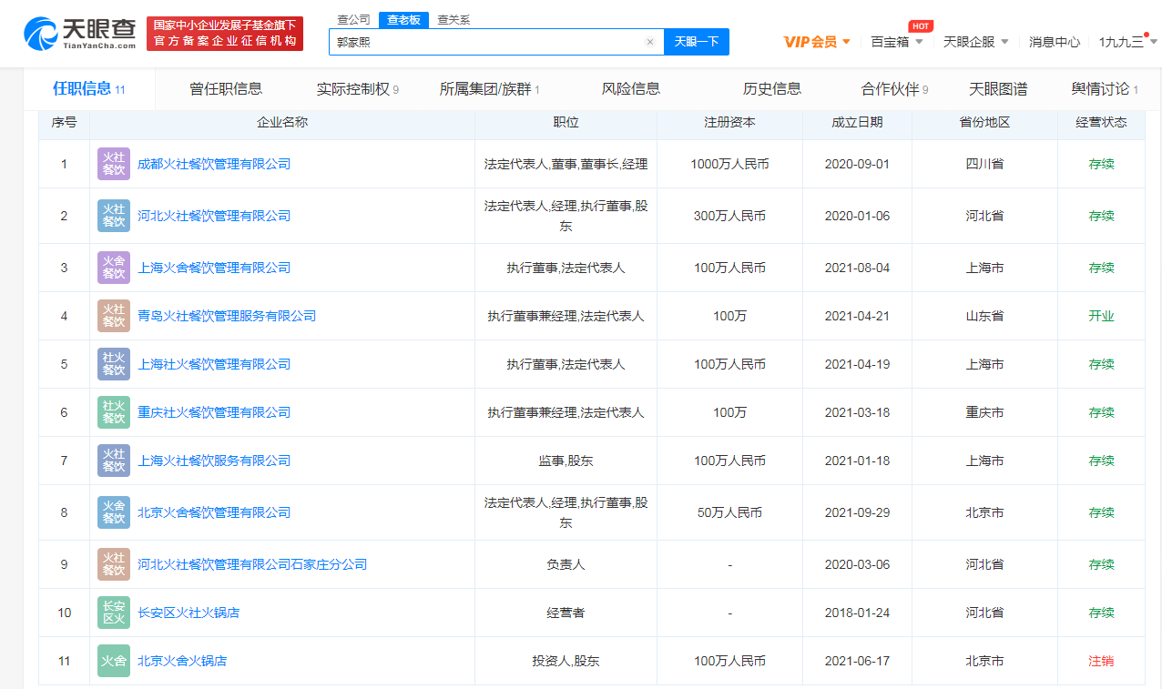
Task: Click the 山东省 region cell
Action: click(984, 316)
